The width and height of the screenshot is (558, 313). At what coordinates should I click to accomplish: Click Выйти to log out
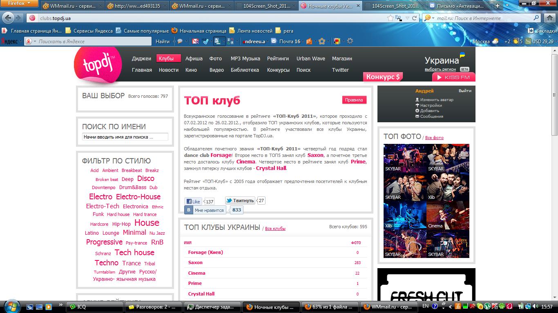(465, 91)
